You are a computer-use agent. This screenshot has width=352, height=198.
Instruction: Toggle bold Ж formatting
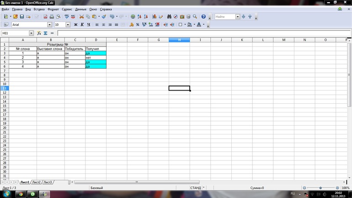point(76,25)
